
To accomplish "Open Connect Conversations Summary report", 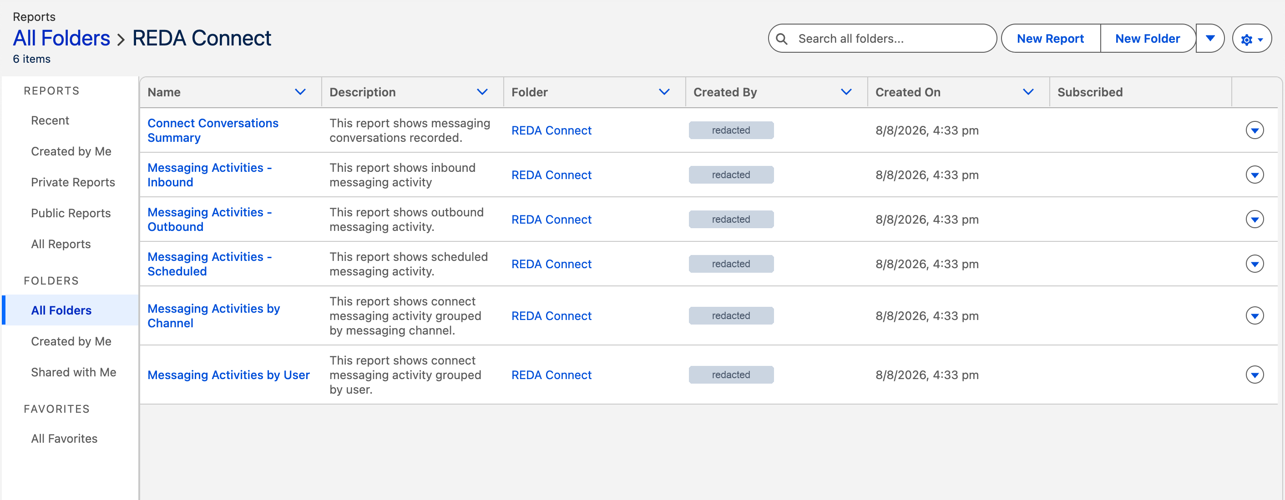I will coord(212,130).
